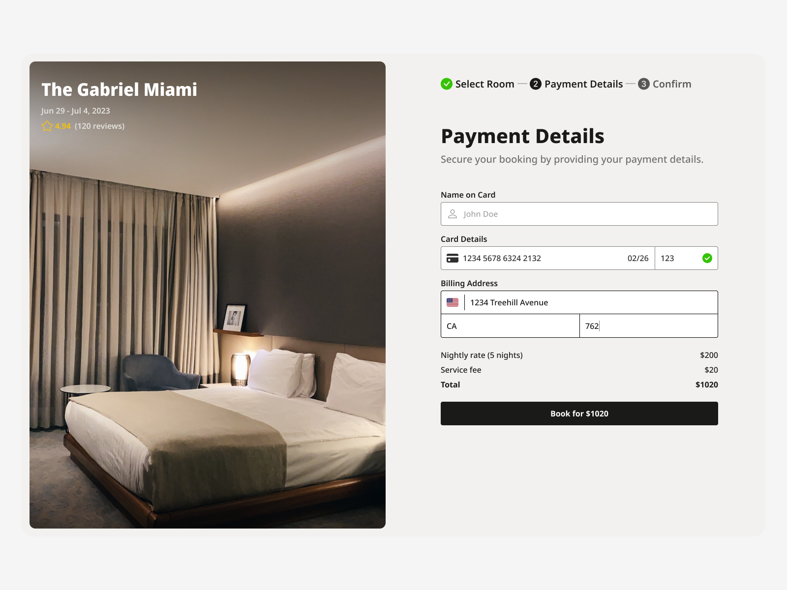Click the Book for $1020 button
This screenshot has height=590, width=787.
[x=579, y=413]
